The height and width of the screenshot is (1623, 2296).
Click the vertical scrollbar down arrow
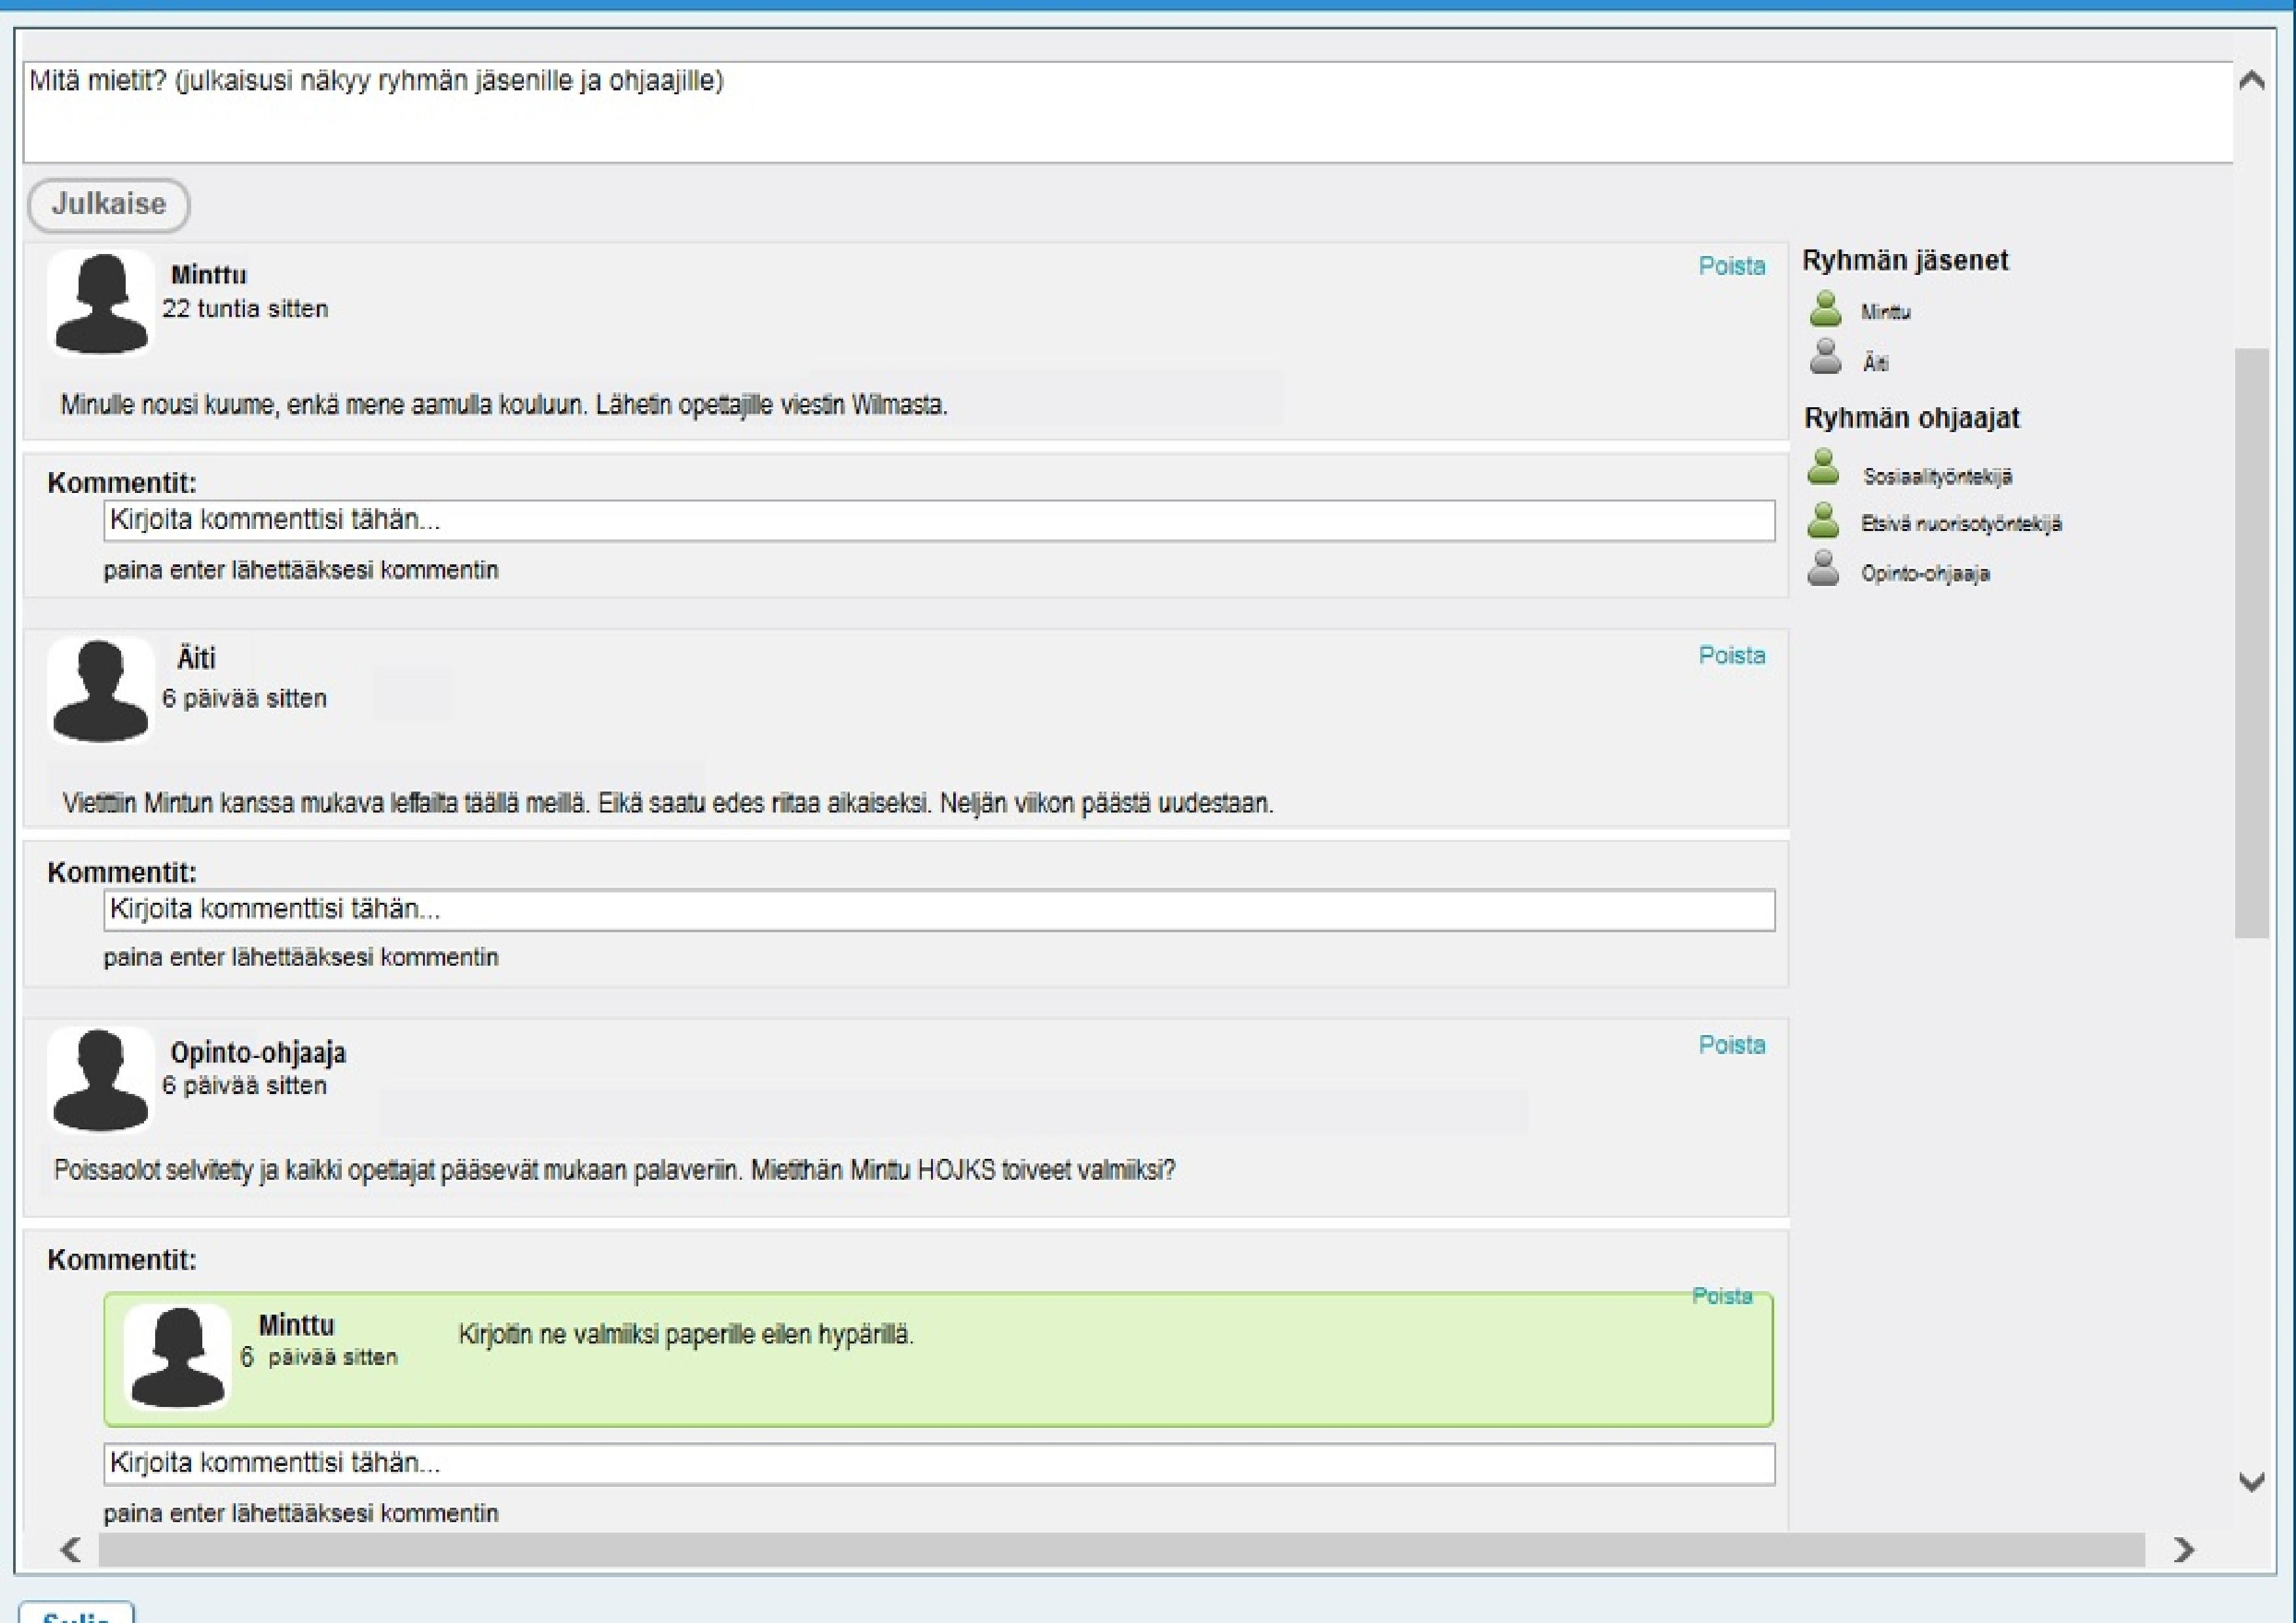pos(2251,1482)
